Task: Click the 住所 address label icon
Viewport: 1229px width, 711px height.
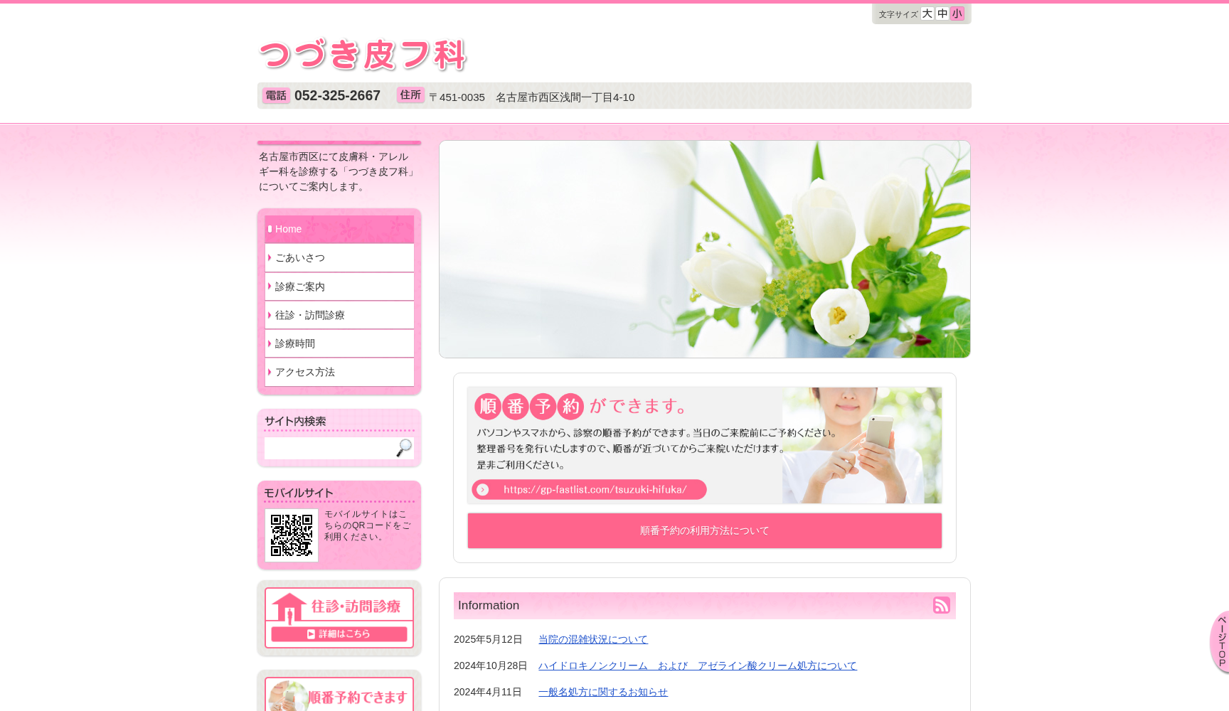Action: [x=410, y=95]
